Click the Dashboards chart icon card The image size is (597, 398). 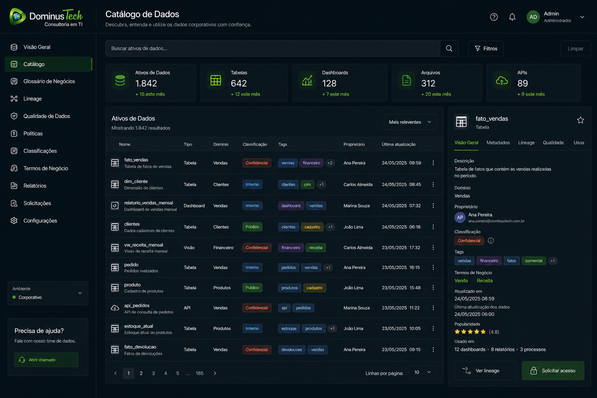coord(307,80)
